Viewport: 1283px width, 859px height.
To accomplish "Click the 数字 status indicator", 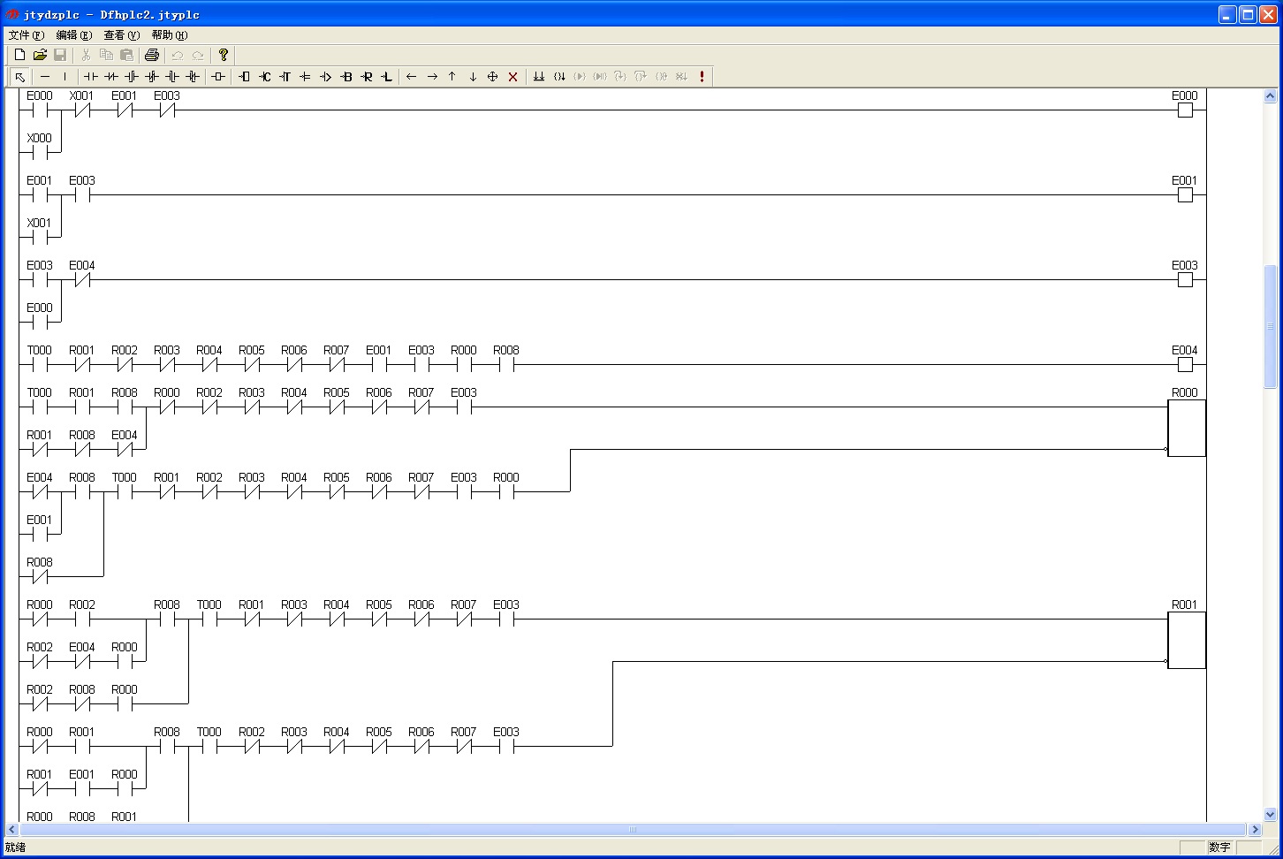I will (1220, 848).
